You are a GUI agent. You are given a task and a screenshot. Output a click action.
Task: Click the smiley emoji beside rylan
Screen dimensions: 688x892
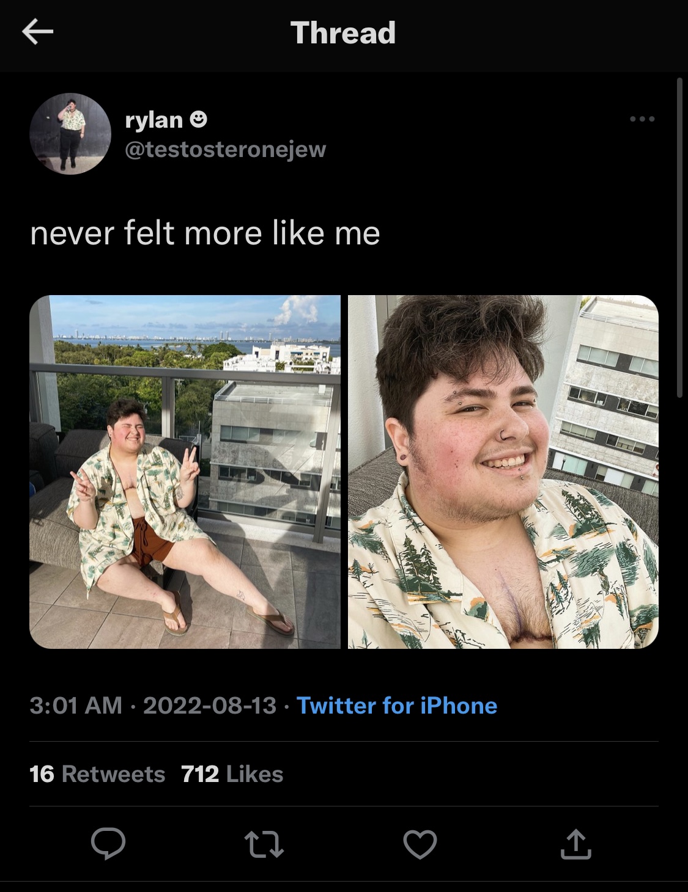click(x=198, y=120)
